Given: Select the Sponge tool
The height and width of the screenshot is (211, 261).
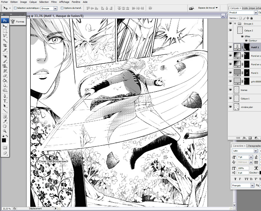Looking at the screenshot, I should point(5,90).
